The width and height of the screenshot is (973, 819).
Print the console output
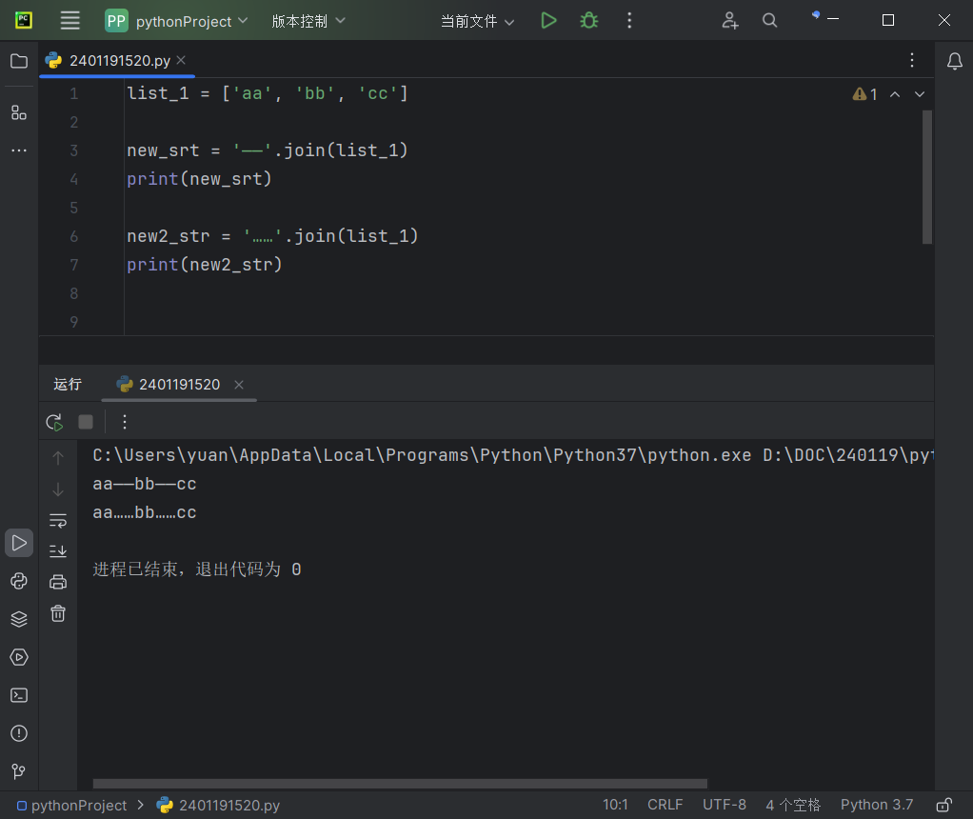click(58, 582)
